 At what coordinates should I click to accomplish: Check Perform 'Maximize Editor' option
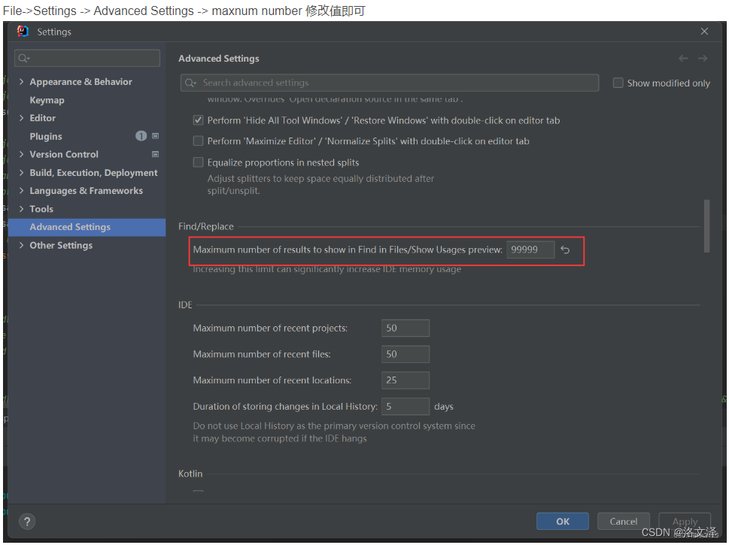[198, 141]
